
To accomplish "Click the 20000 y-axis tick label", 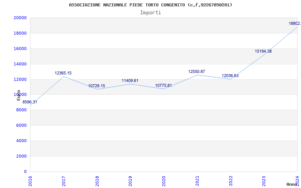I will pyautogui.click(x=20, y=18).
